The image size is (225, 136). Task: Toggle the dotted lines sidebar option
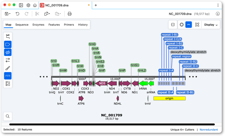coord(8,83)
